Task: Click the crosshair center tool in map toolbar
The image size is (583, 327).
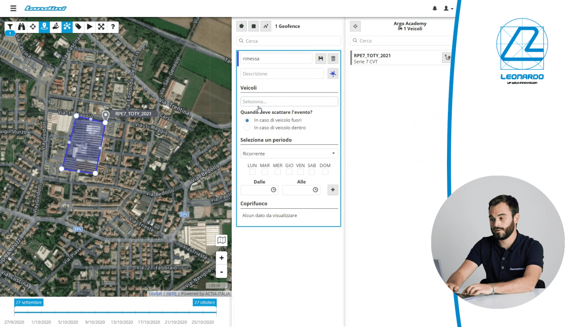Action: coord(33,27)
